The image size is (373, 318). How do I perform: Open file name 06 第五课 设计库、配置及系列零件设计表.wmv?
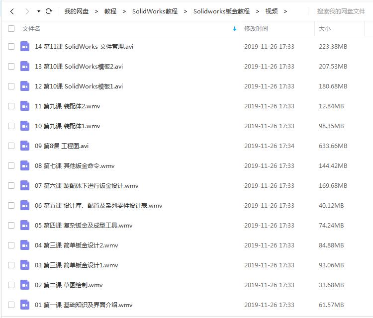coord(98,205)
